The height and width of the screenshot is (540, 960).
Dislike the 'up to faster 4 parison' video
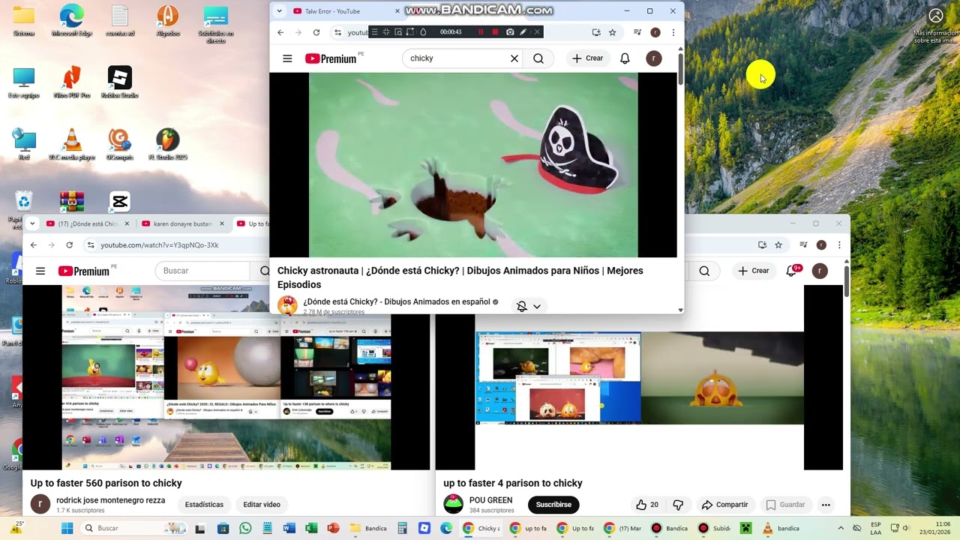pos(678,505)
